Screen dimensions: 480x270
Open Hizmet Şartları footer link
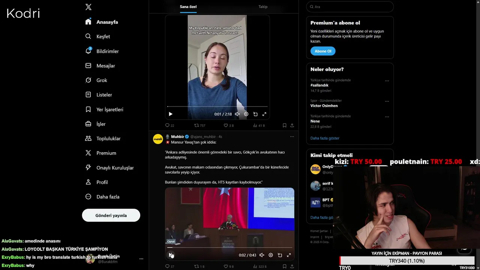pos(319,231)
